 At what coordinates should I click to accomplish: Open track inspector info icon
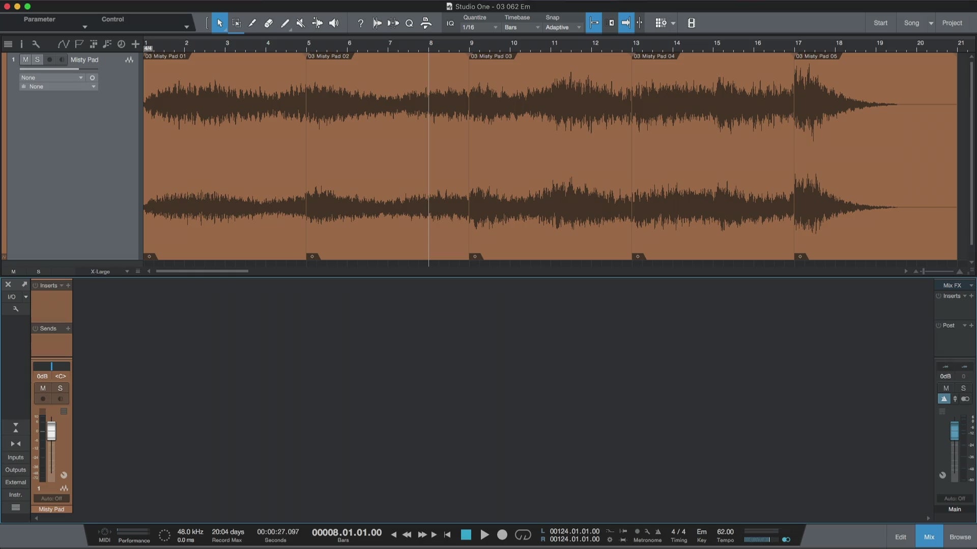tap(21, 44)
